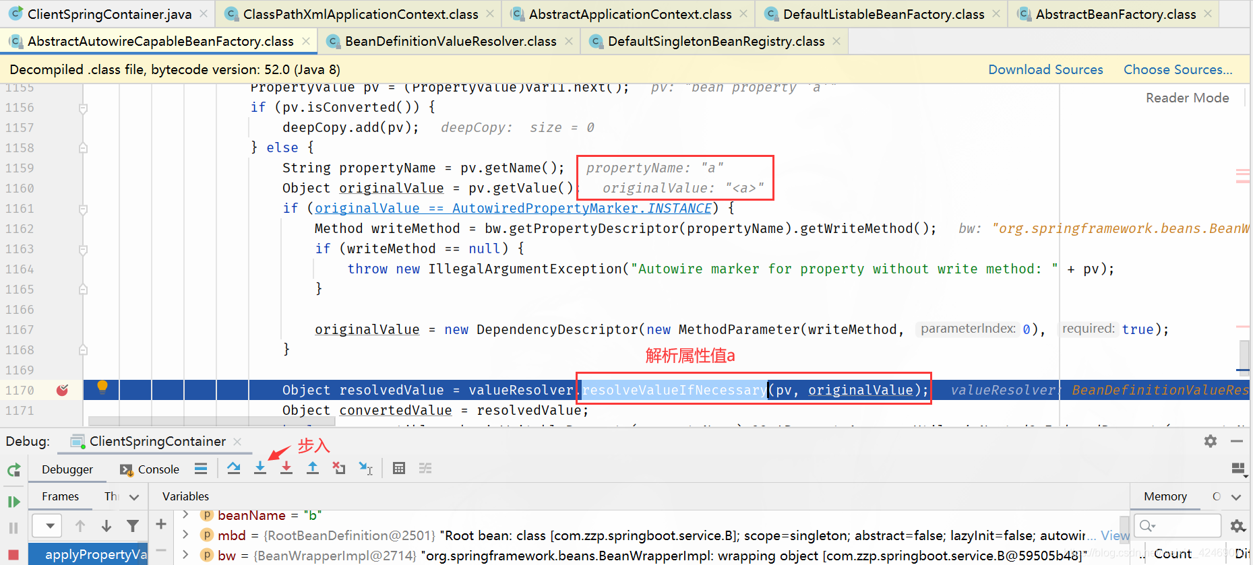This screenshot has width=1253, height=565.
Task: Click the Drop Frame icon
Action: [339, 468]
